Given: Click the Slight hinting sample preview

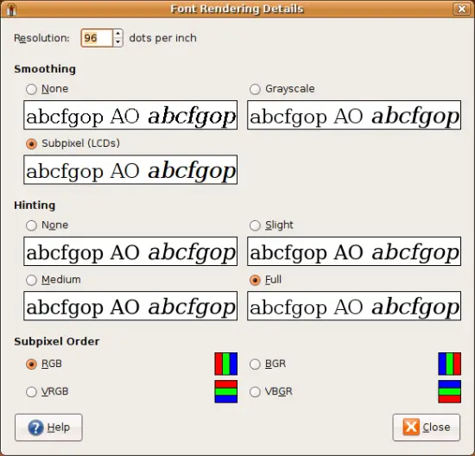Looking at the screenshot, I should click(x=354, y=251).
